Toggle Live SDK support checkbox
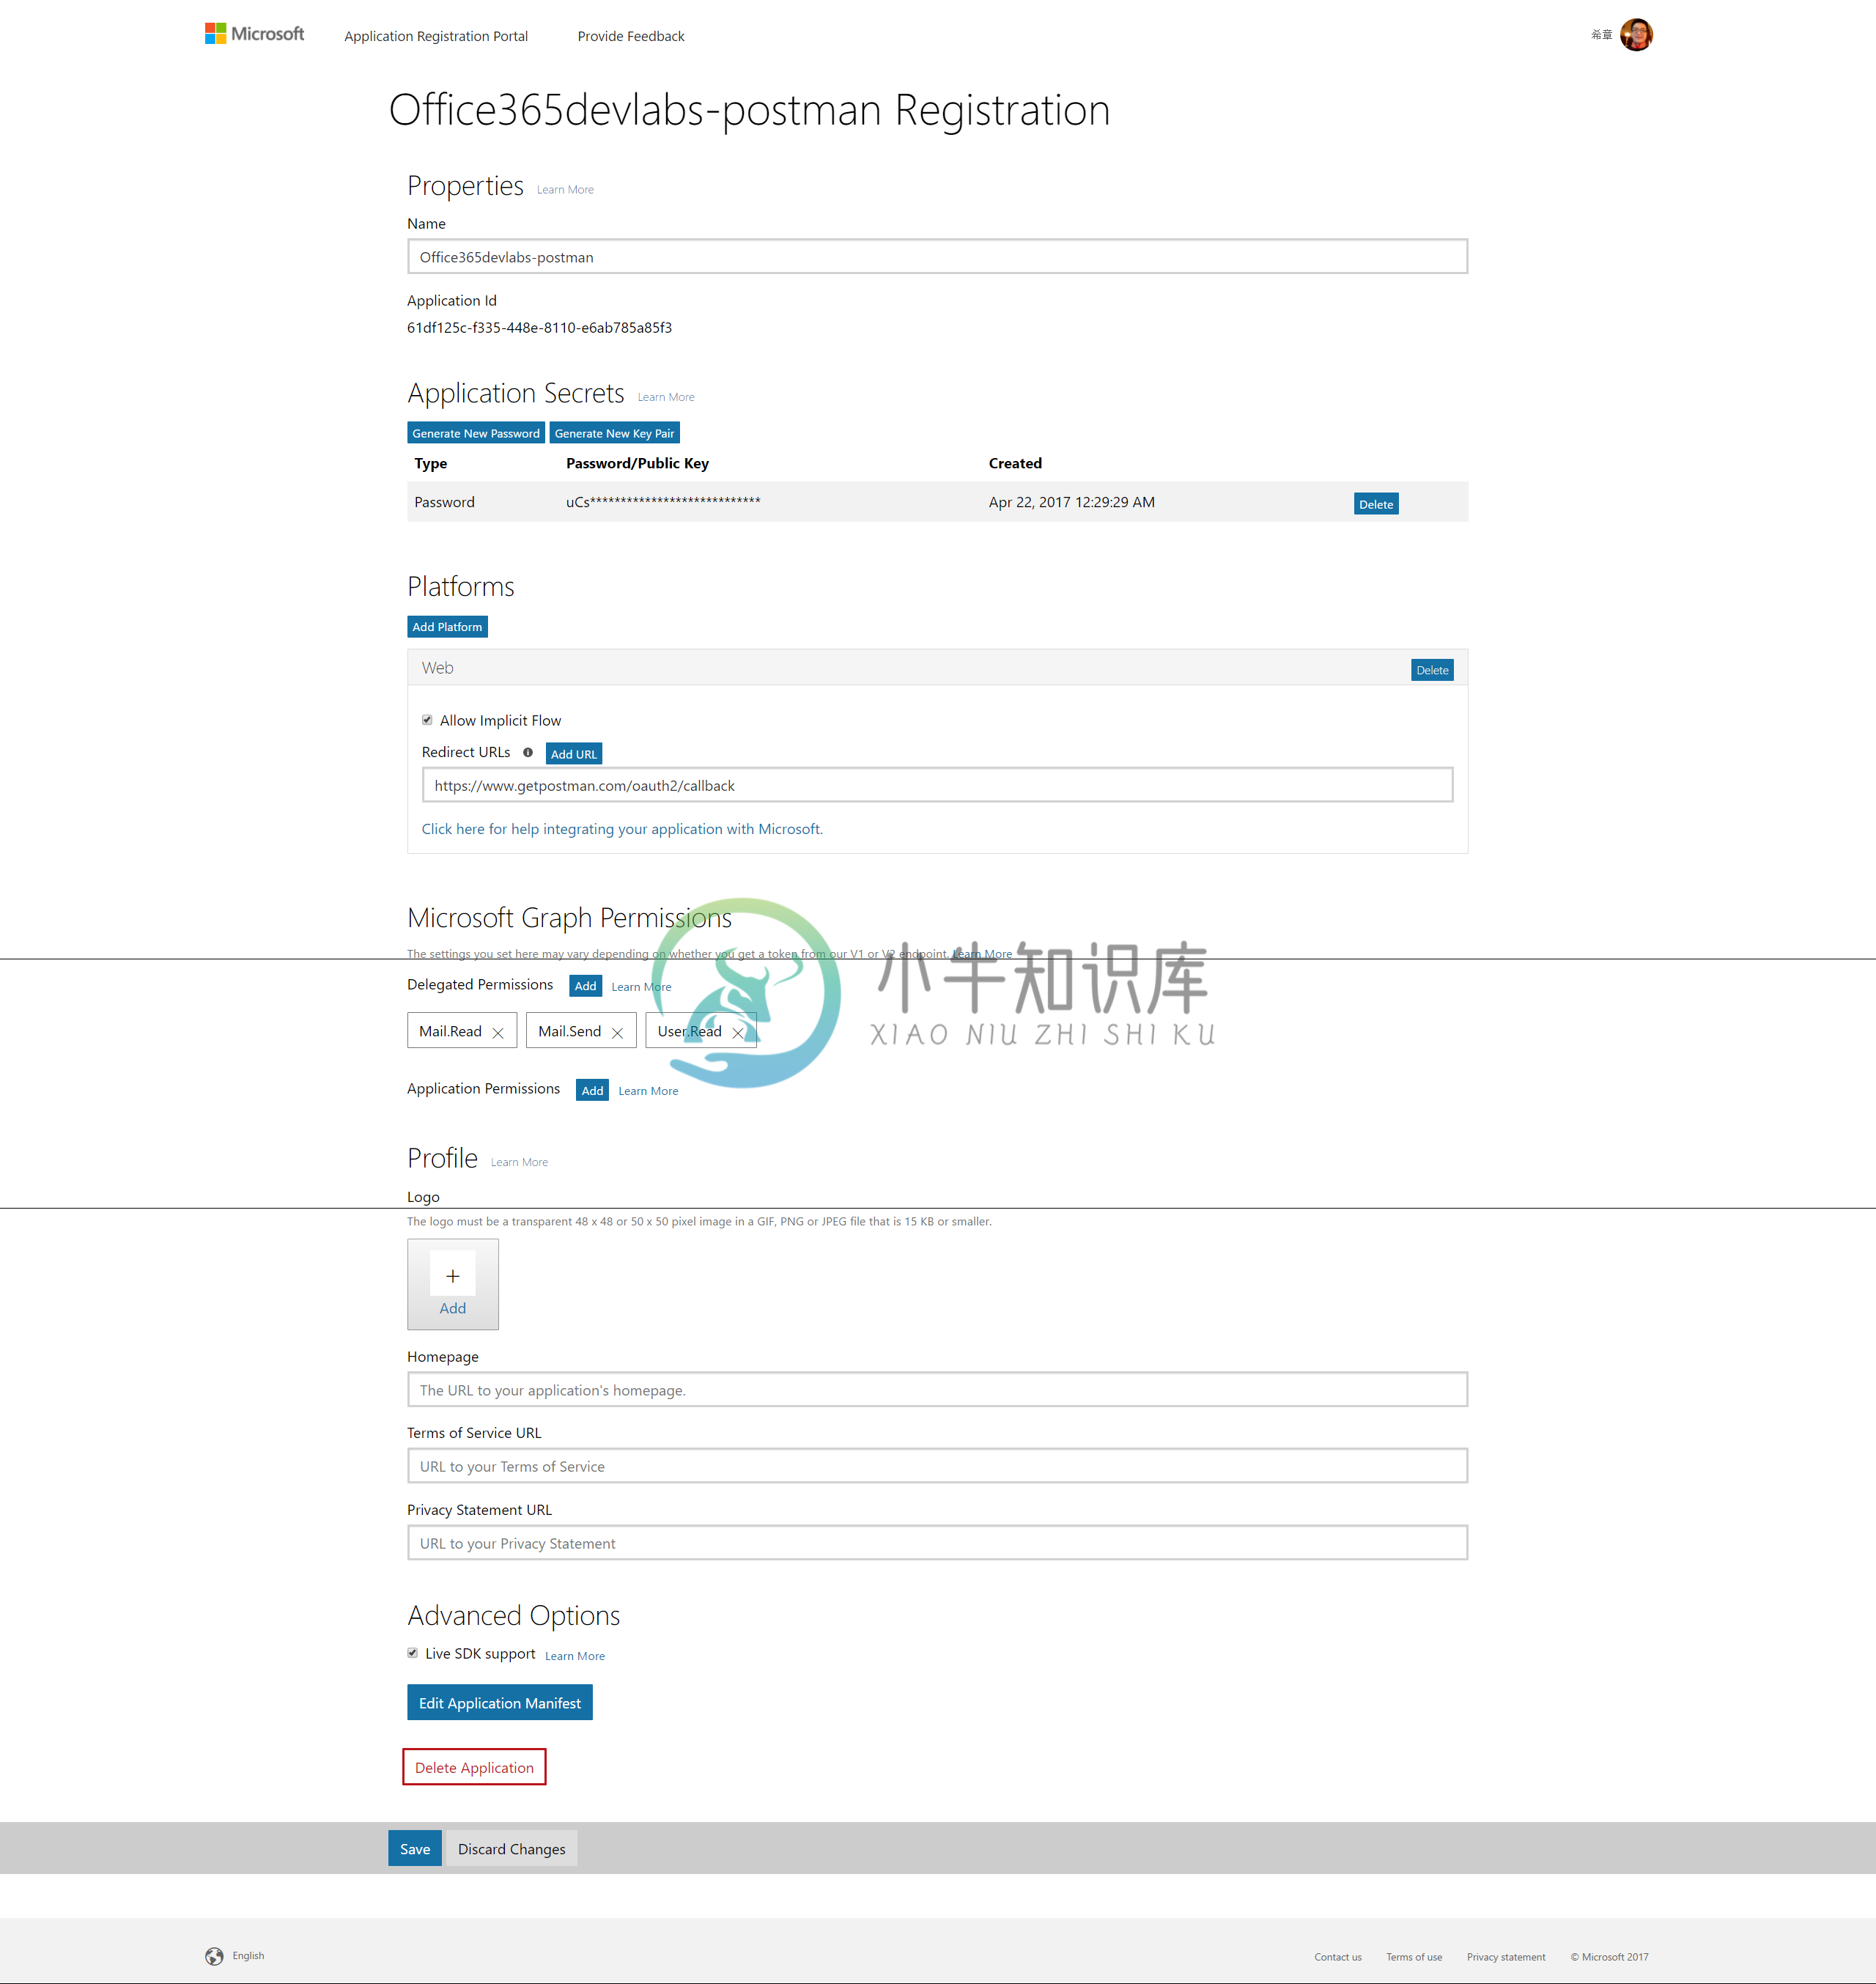 (412, 1653)
